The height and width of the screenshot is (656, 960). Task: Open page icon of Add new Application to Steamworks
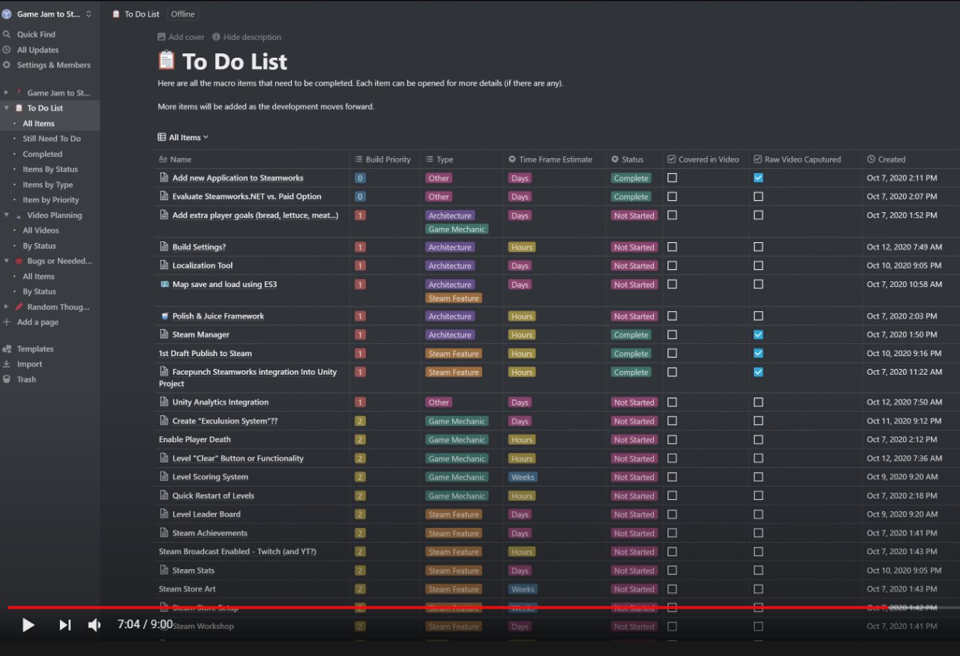[x=164, y=178]
